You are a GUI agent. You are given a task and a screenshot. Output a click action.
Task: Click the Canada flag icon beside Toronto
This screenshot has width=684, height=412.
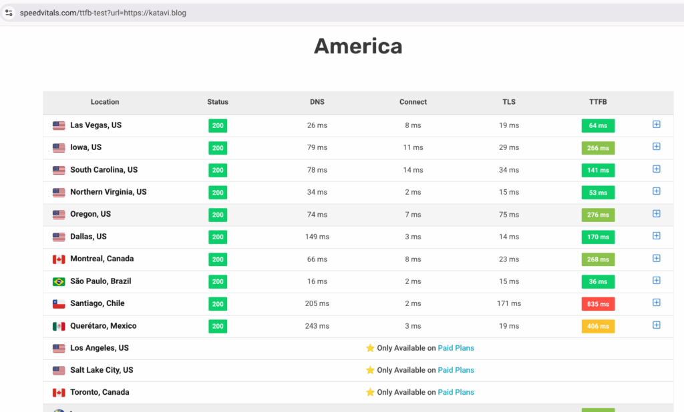click(59, 393)
